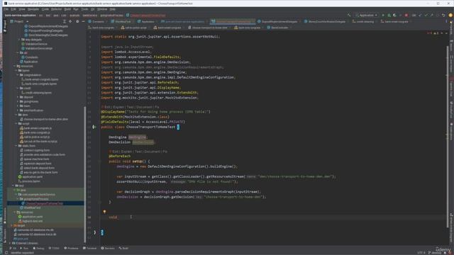Open the Help menu
454x255 pixels.
click(112, 9)
